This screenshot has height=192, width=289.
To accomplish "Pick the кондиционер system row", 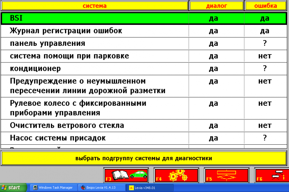I will (x=95, y=69).
